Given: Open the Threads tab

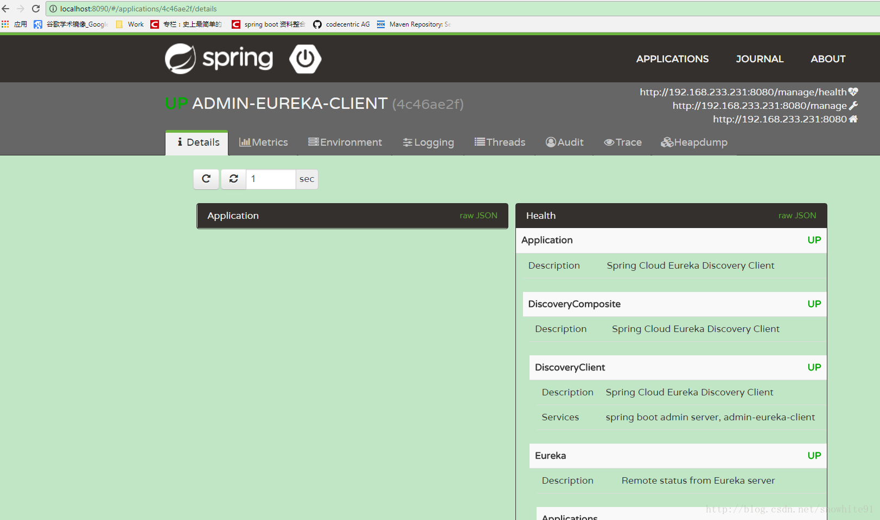Looking at the screenshot, I should pos(500,142).
